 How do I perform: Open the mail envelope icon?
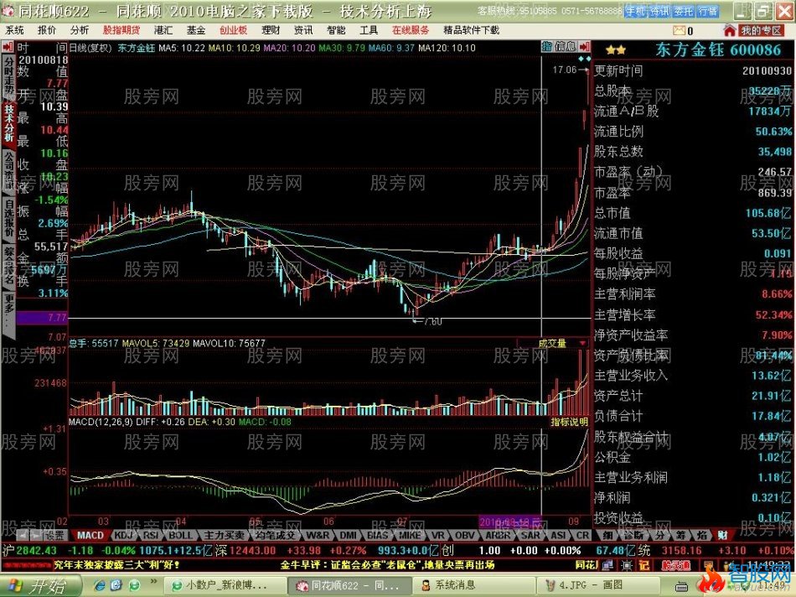click(680, 31)
